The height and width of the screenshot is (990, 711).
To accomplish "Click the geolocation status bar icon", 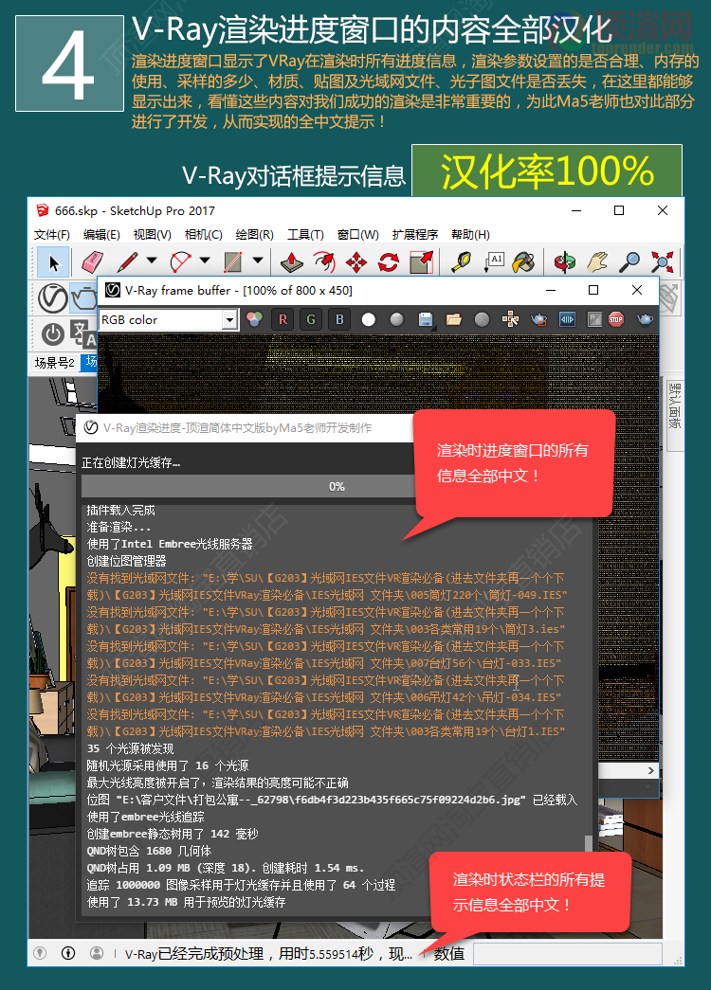I will coord(40,953).
